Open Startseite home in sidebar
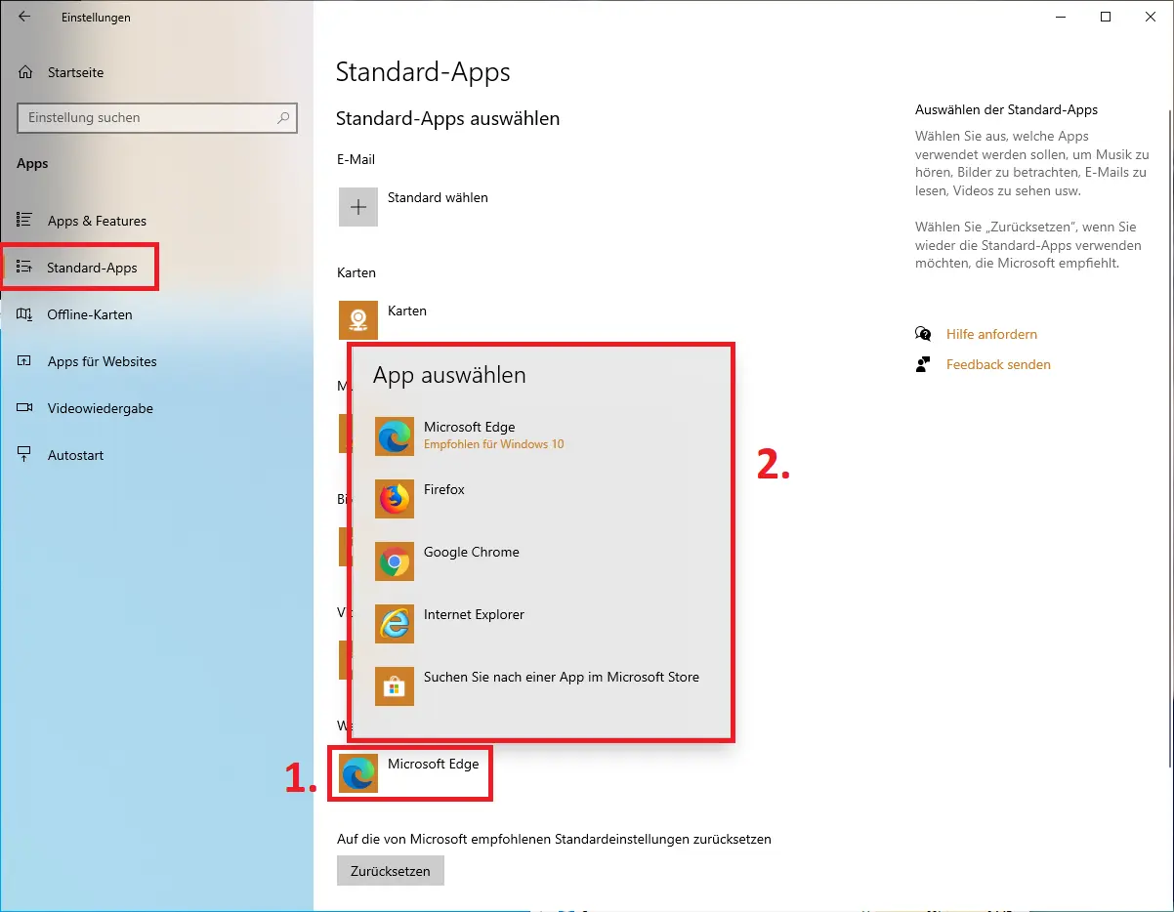The image size is (1174, 912). 74,72
